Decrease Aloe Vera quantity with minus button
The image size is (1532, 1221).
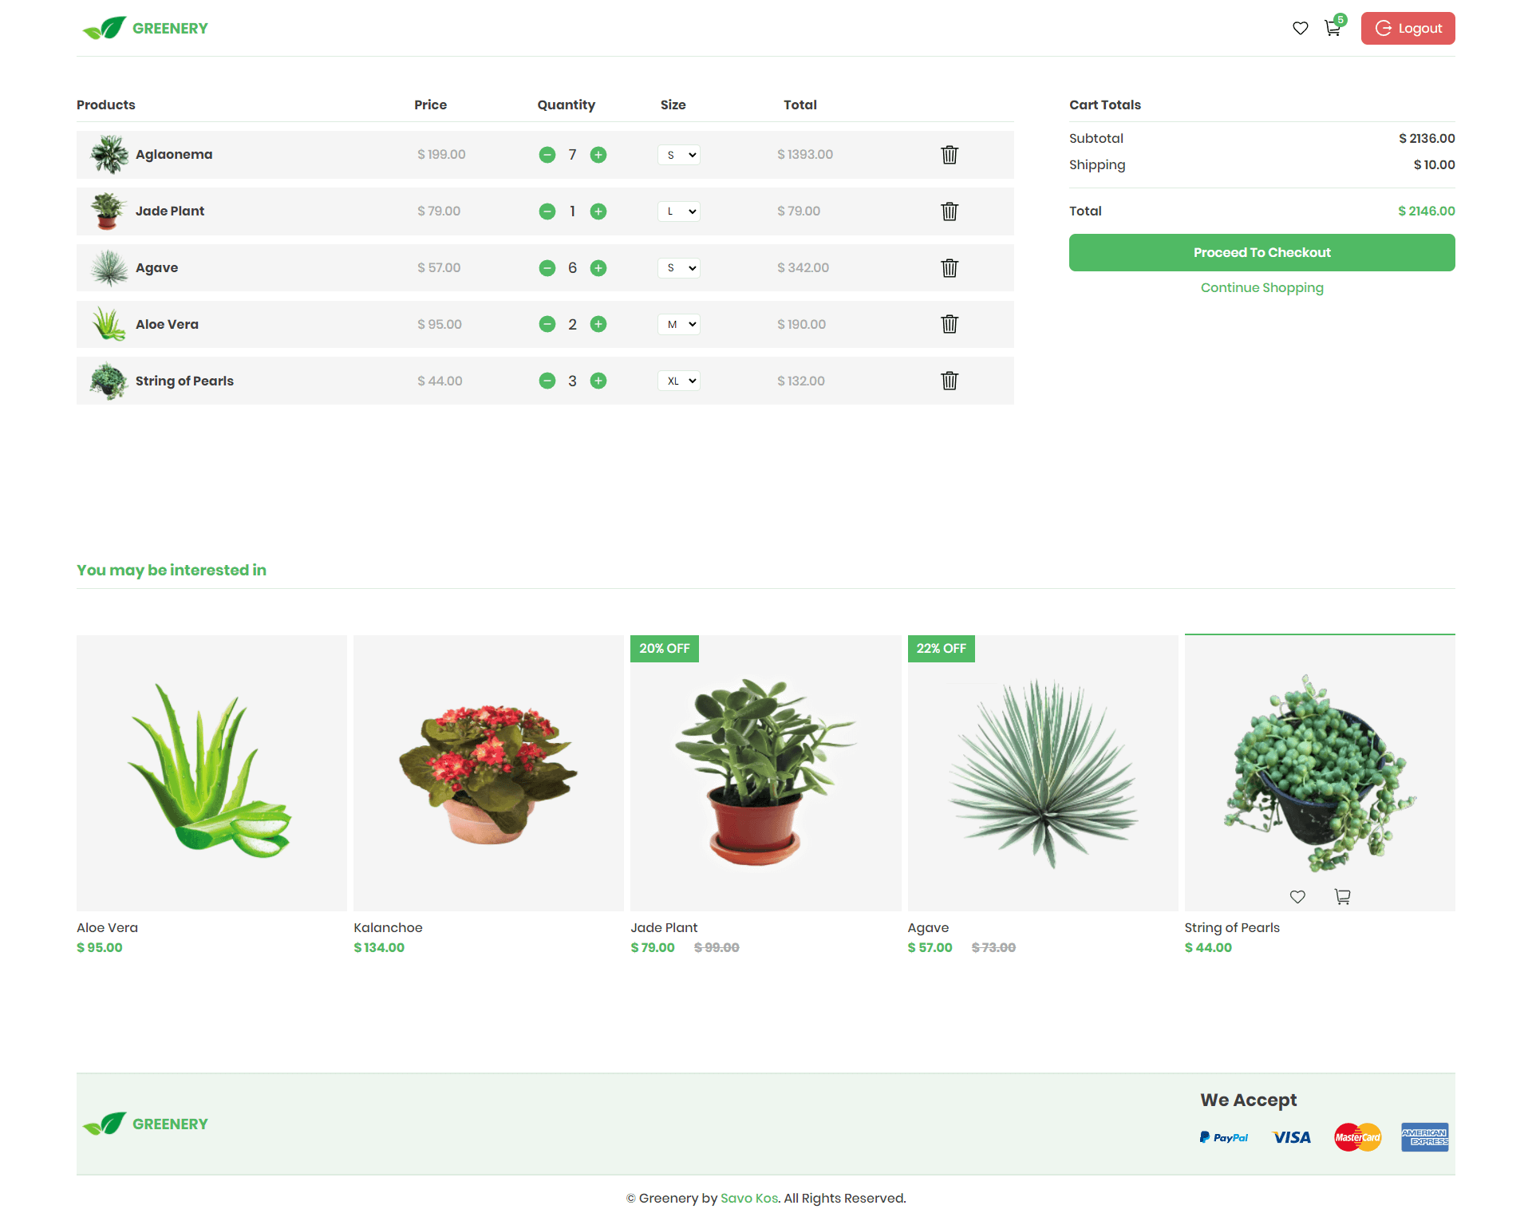pyautogui.click(x=547, y=324)
